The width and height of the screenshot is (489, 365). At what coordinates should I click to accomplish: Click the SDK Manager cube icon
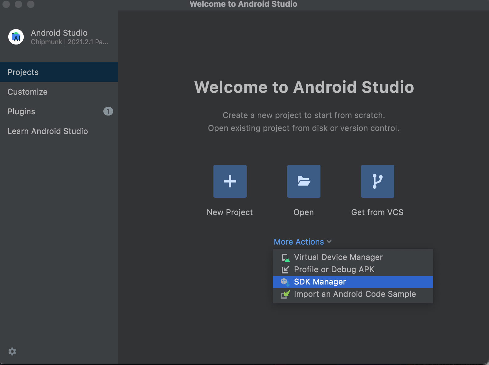285,282
